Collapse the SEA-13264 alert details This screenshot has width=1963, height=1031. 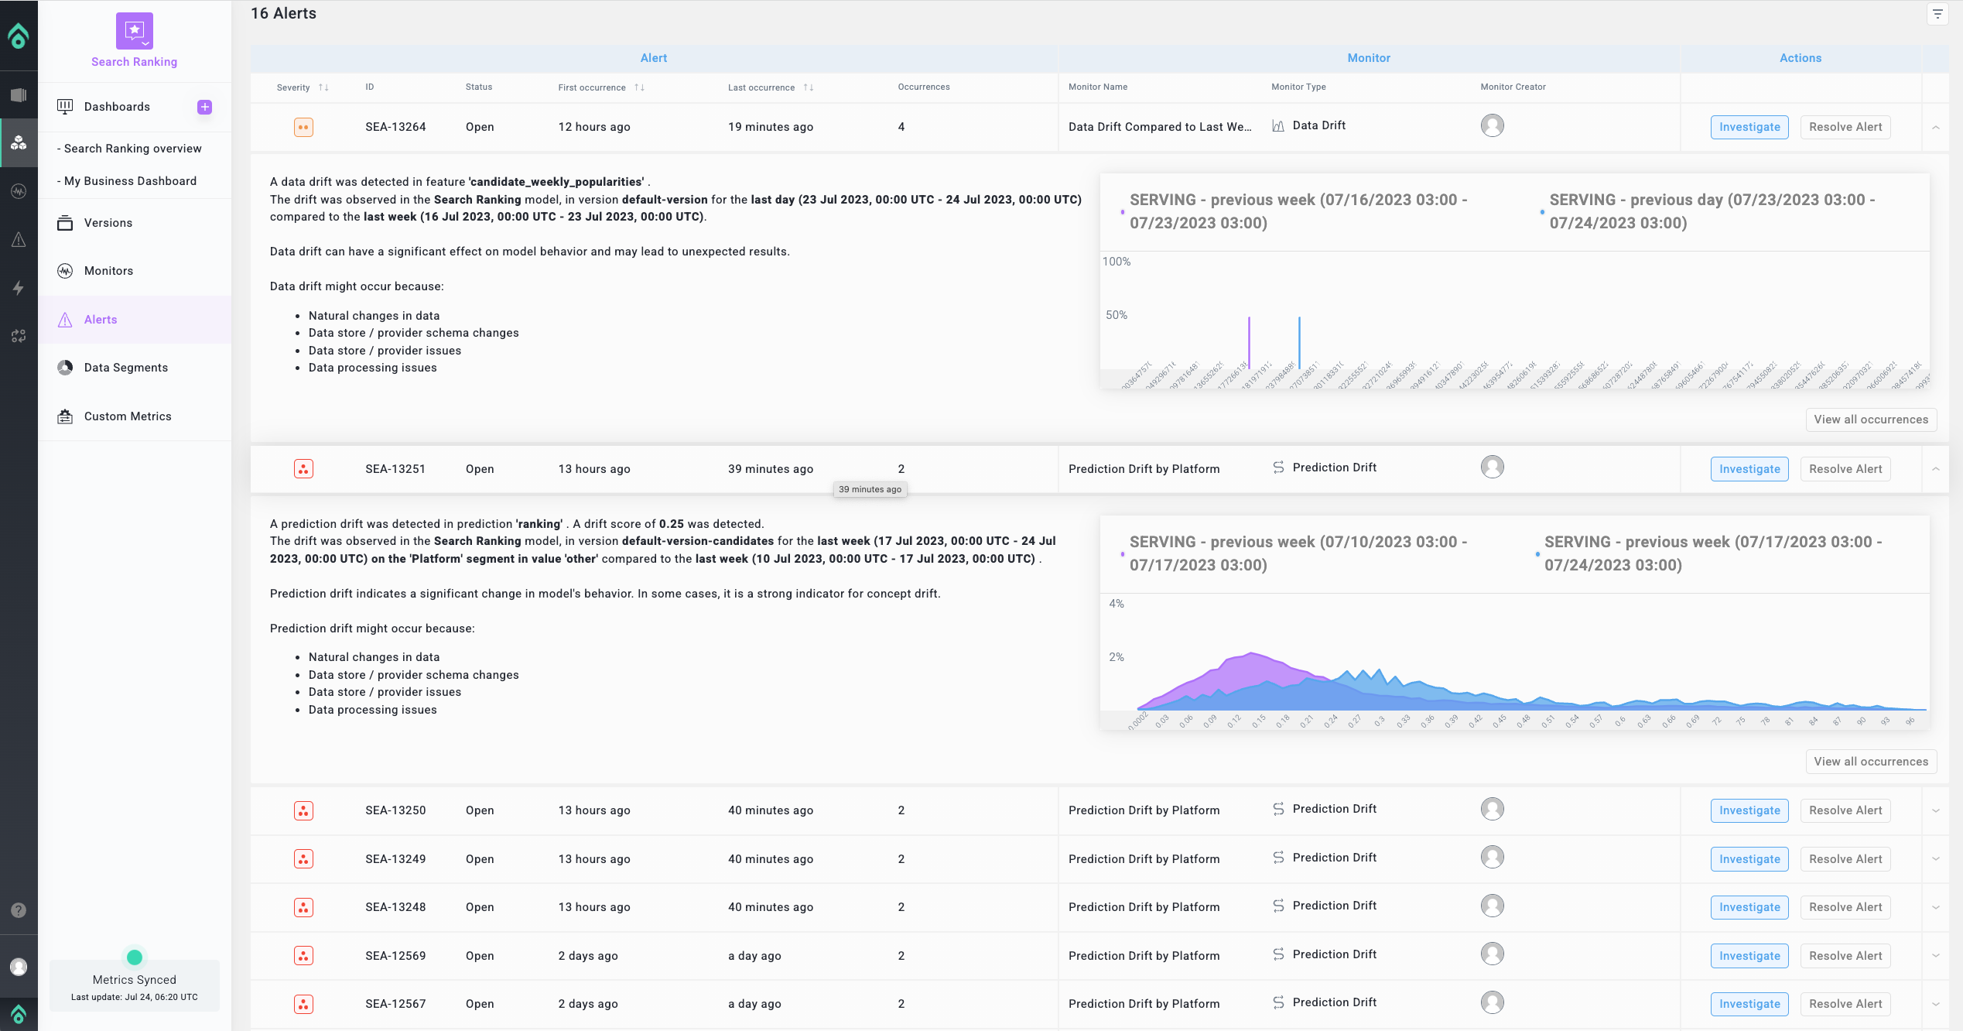tap(1935, 127)
